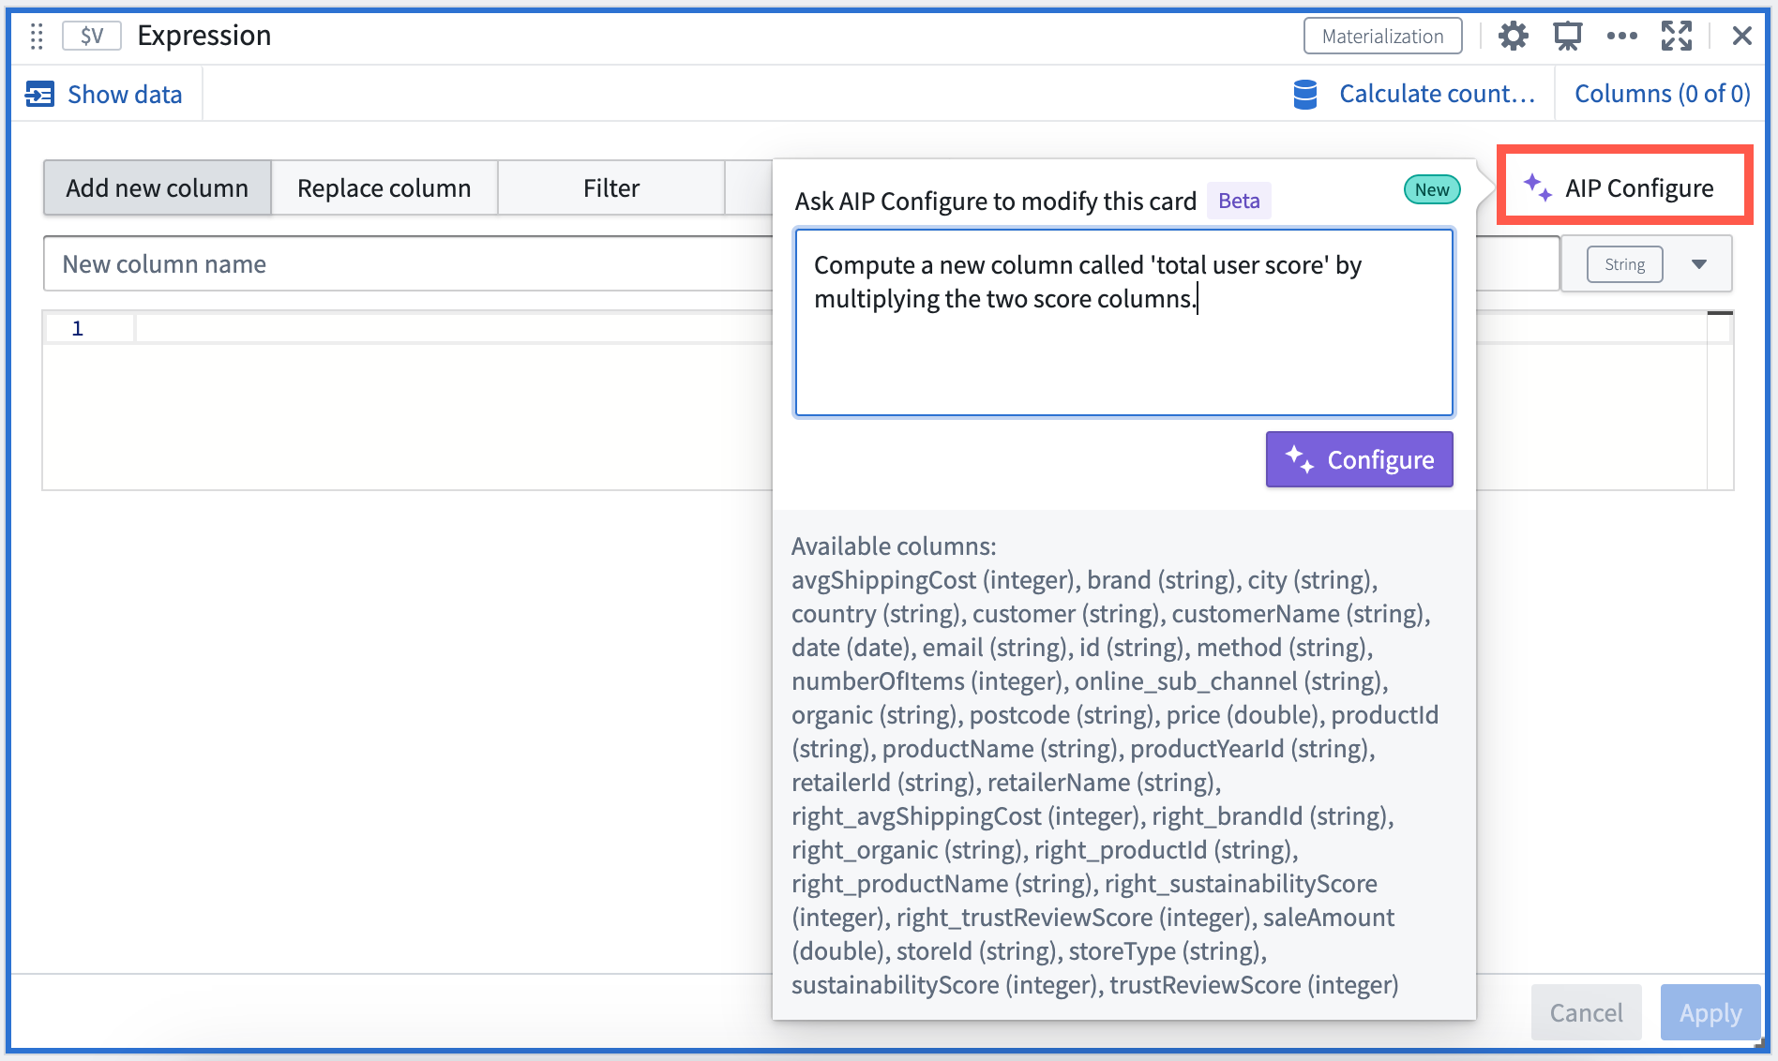This screenshot has width=1778, height=1061.
Task: Open the more options ellipsis menu
Action: [x=1621, y=37]
